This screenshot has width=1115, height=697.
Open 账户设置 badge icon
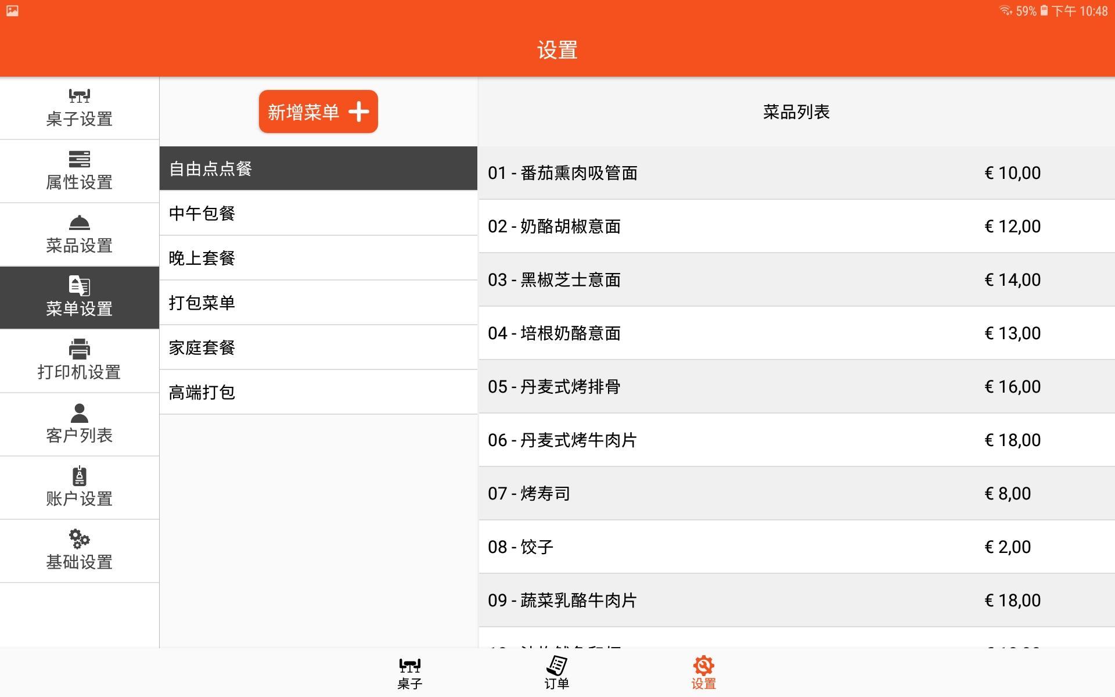[80, 476]
